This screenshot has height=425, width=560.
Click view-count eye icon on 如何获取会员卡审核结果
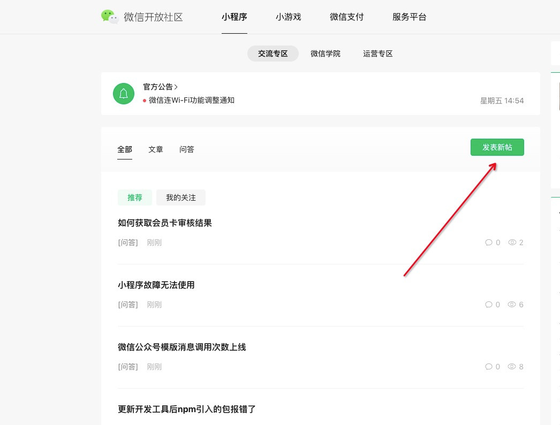tap(512, 242)
